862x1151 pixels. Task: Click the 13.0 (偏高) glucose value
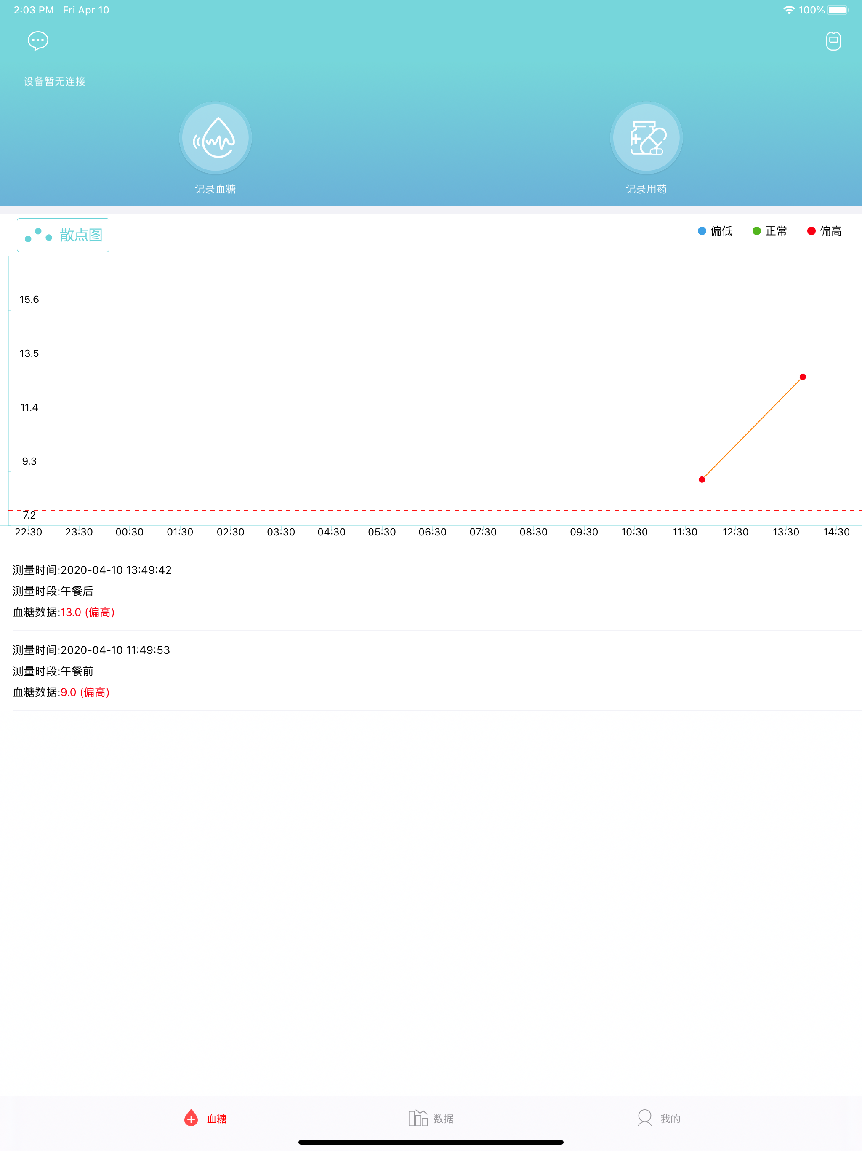click(x=88, y=613)
